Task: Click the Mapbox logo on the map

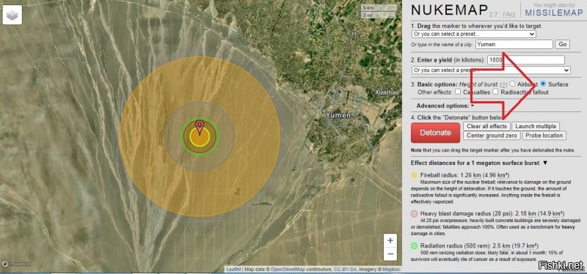Action: [15, 264]
